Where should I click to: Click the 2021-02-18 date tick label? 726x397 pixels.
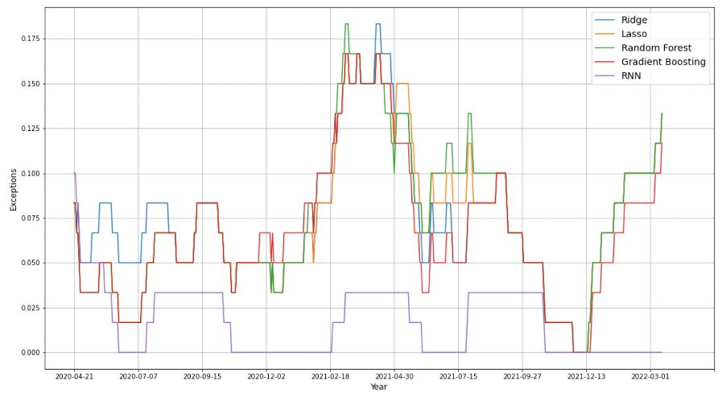click(330, 377)
